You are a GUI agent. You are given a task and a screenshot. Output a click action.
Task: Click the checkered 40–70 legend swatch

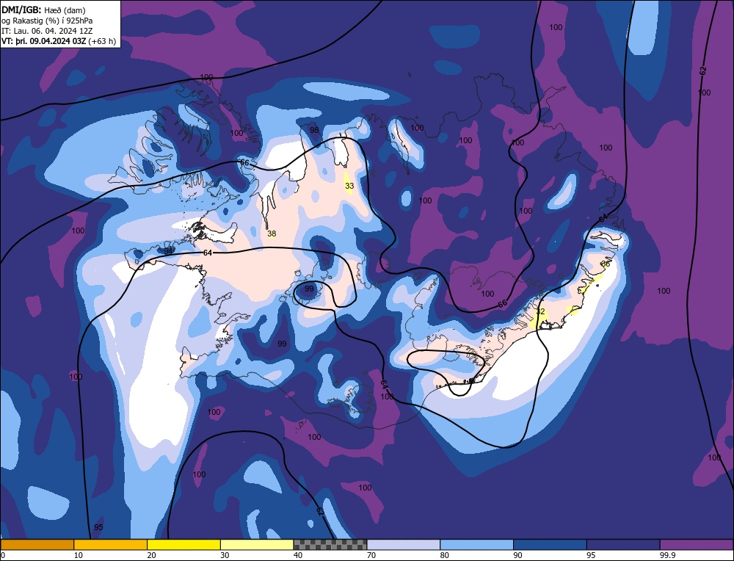330,544
